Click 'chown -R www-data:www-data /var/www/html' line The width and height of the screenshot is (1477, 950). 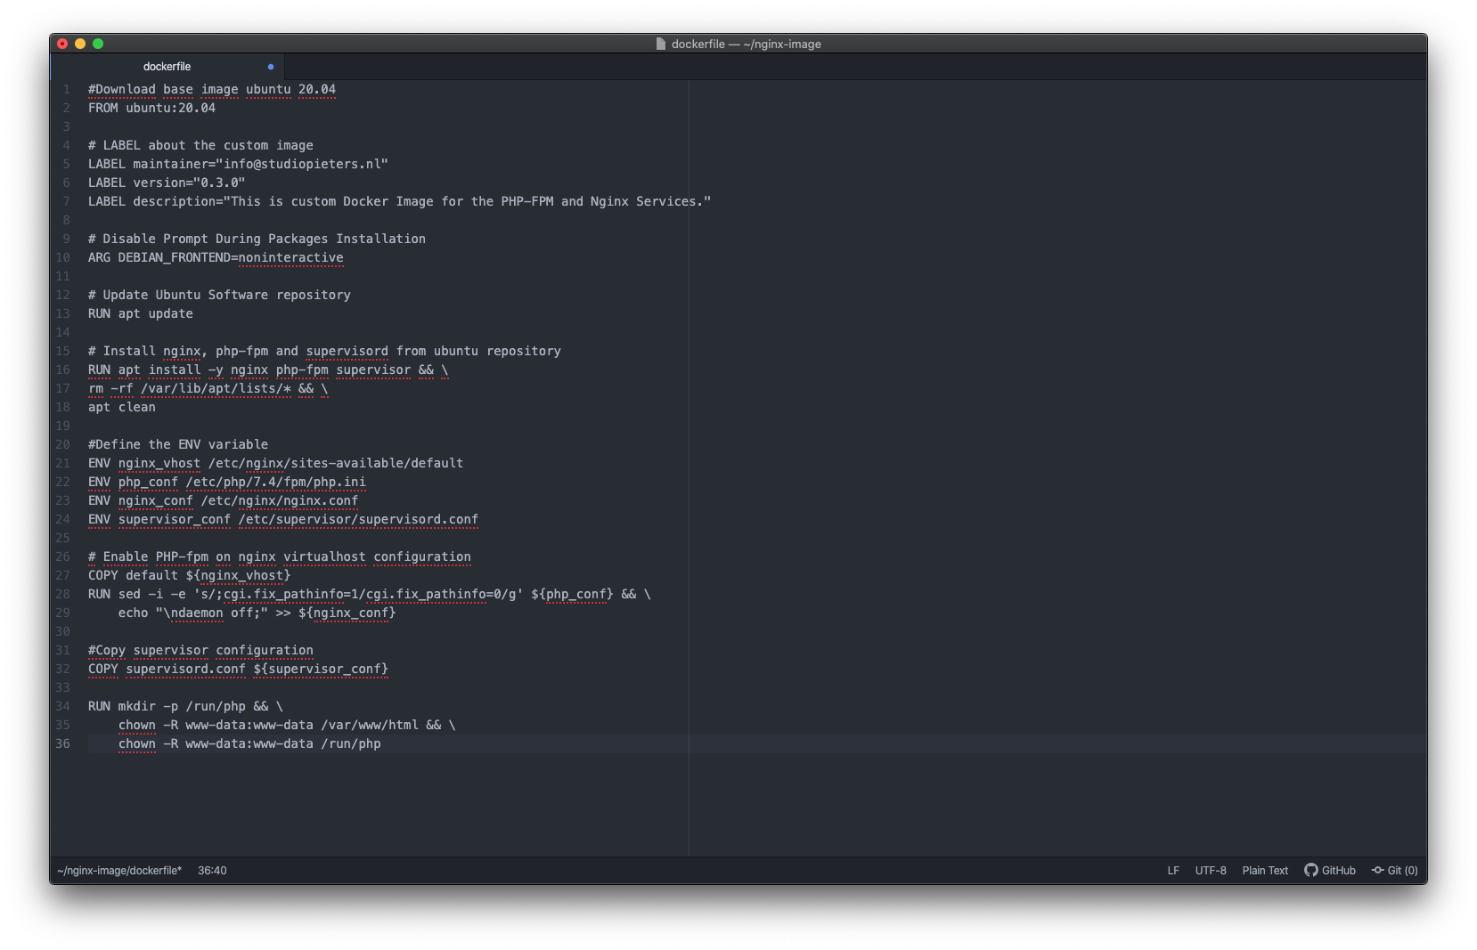(287, 725)
